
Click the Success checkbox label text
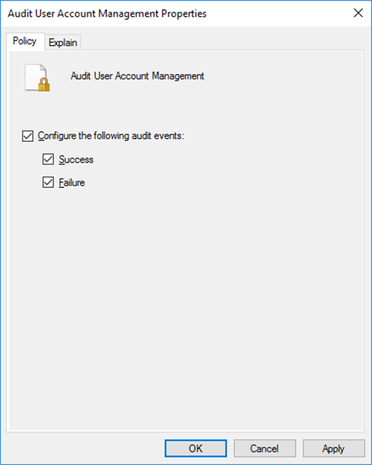point(76,159)
